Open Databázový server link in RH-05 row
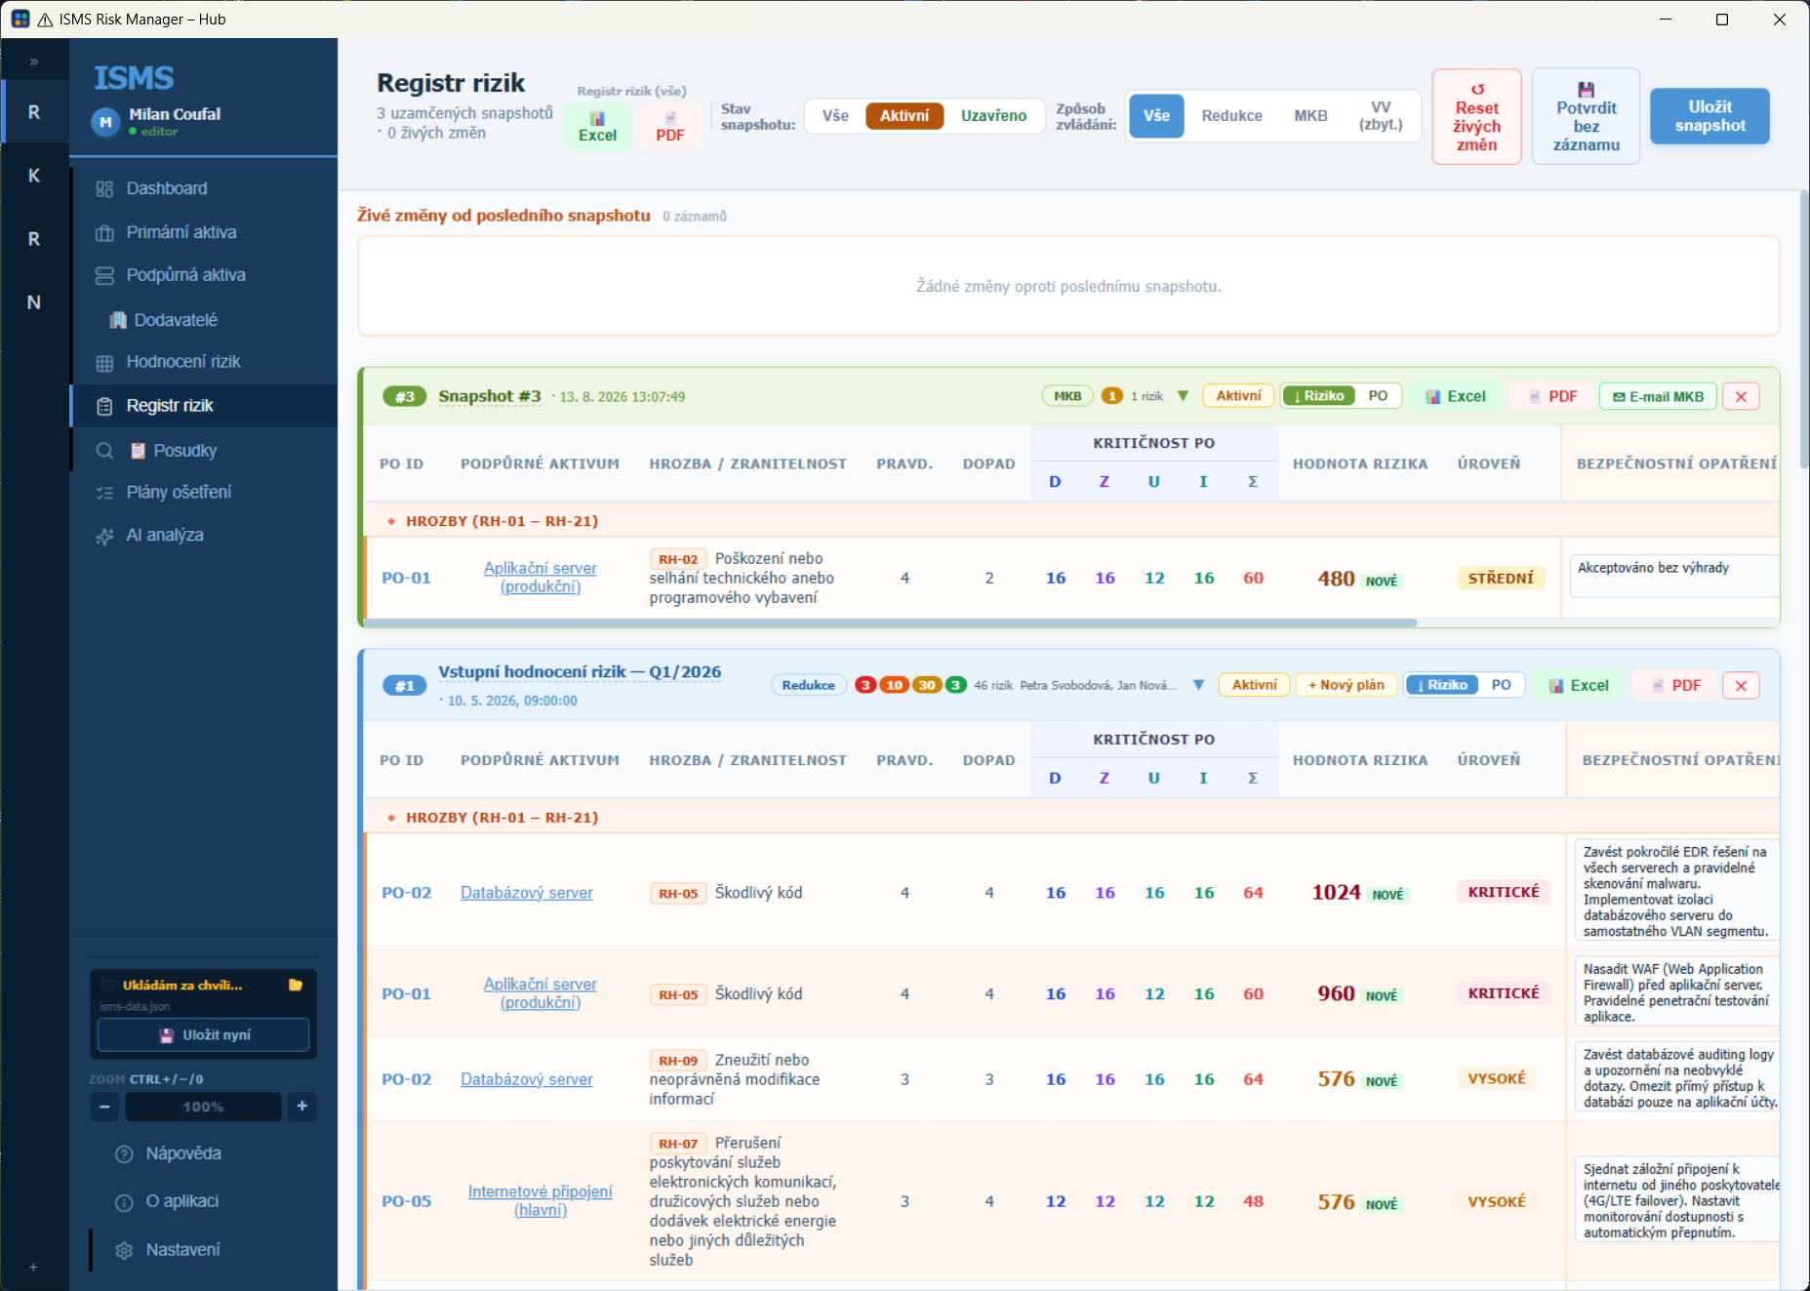Screen dimensions: 1810x1291 (526, 893)
